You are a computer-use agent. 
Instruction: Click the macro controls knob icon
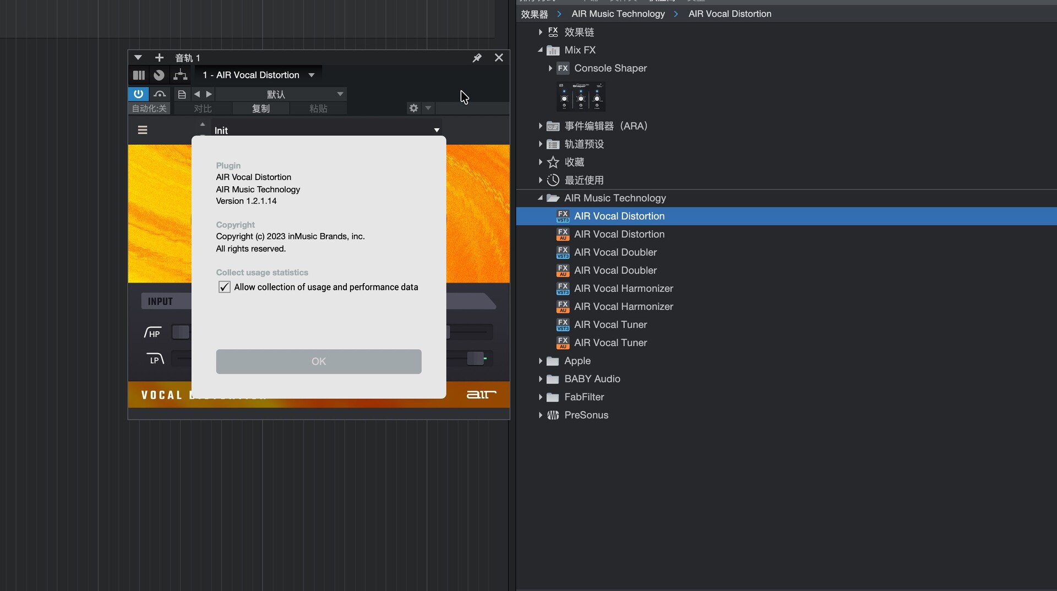pos(159,75)
